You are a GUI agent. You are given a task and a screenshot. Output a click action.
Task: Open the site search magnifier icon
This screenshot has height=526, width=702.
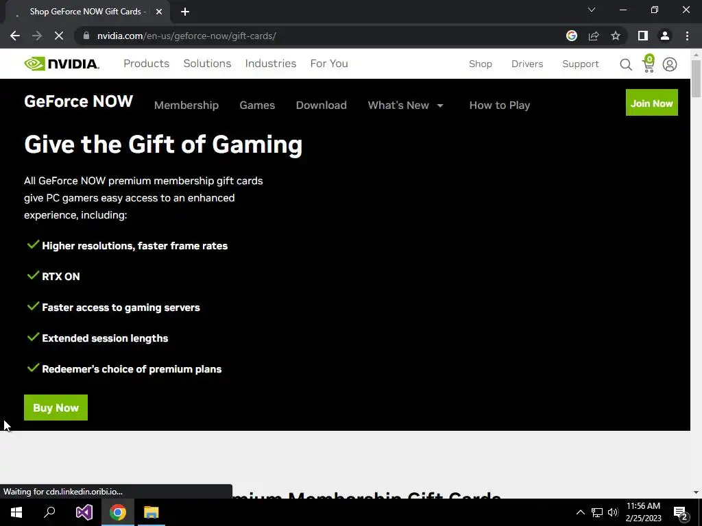(626, 65)
